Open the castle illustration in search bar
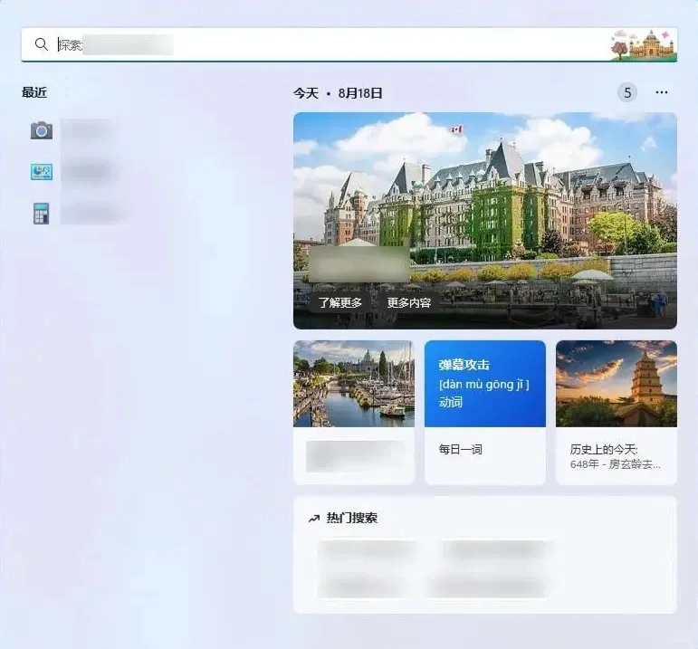698x649 pixels. coord(644,45)
